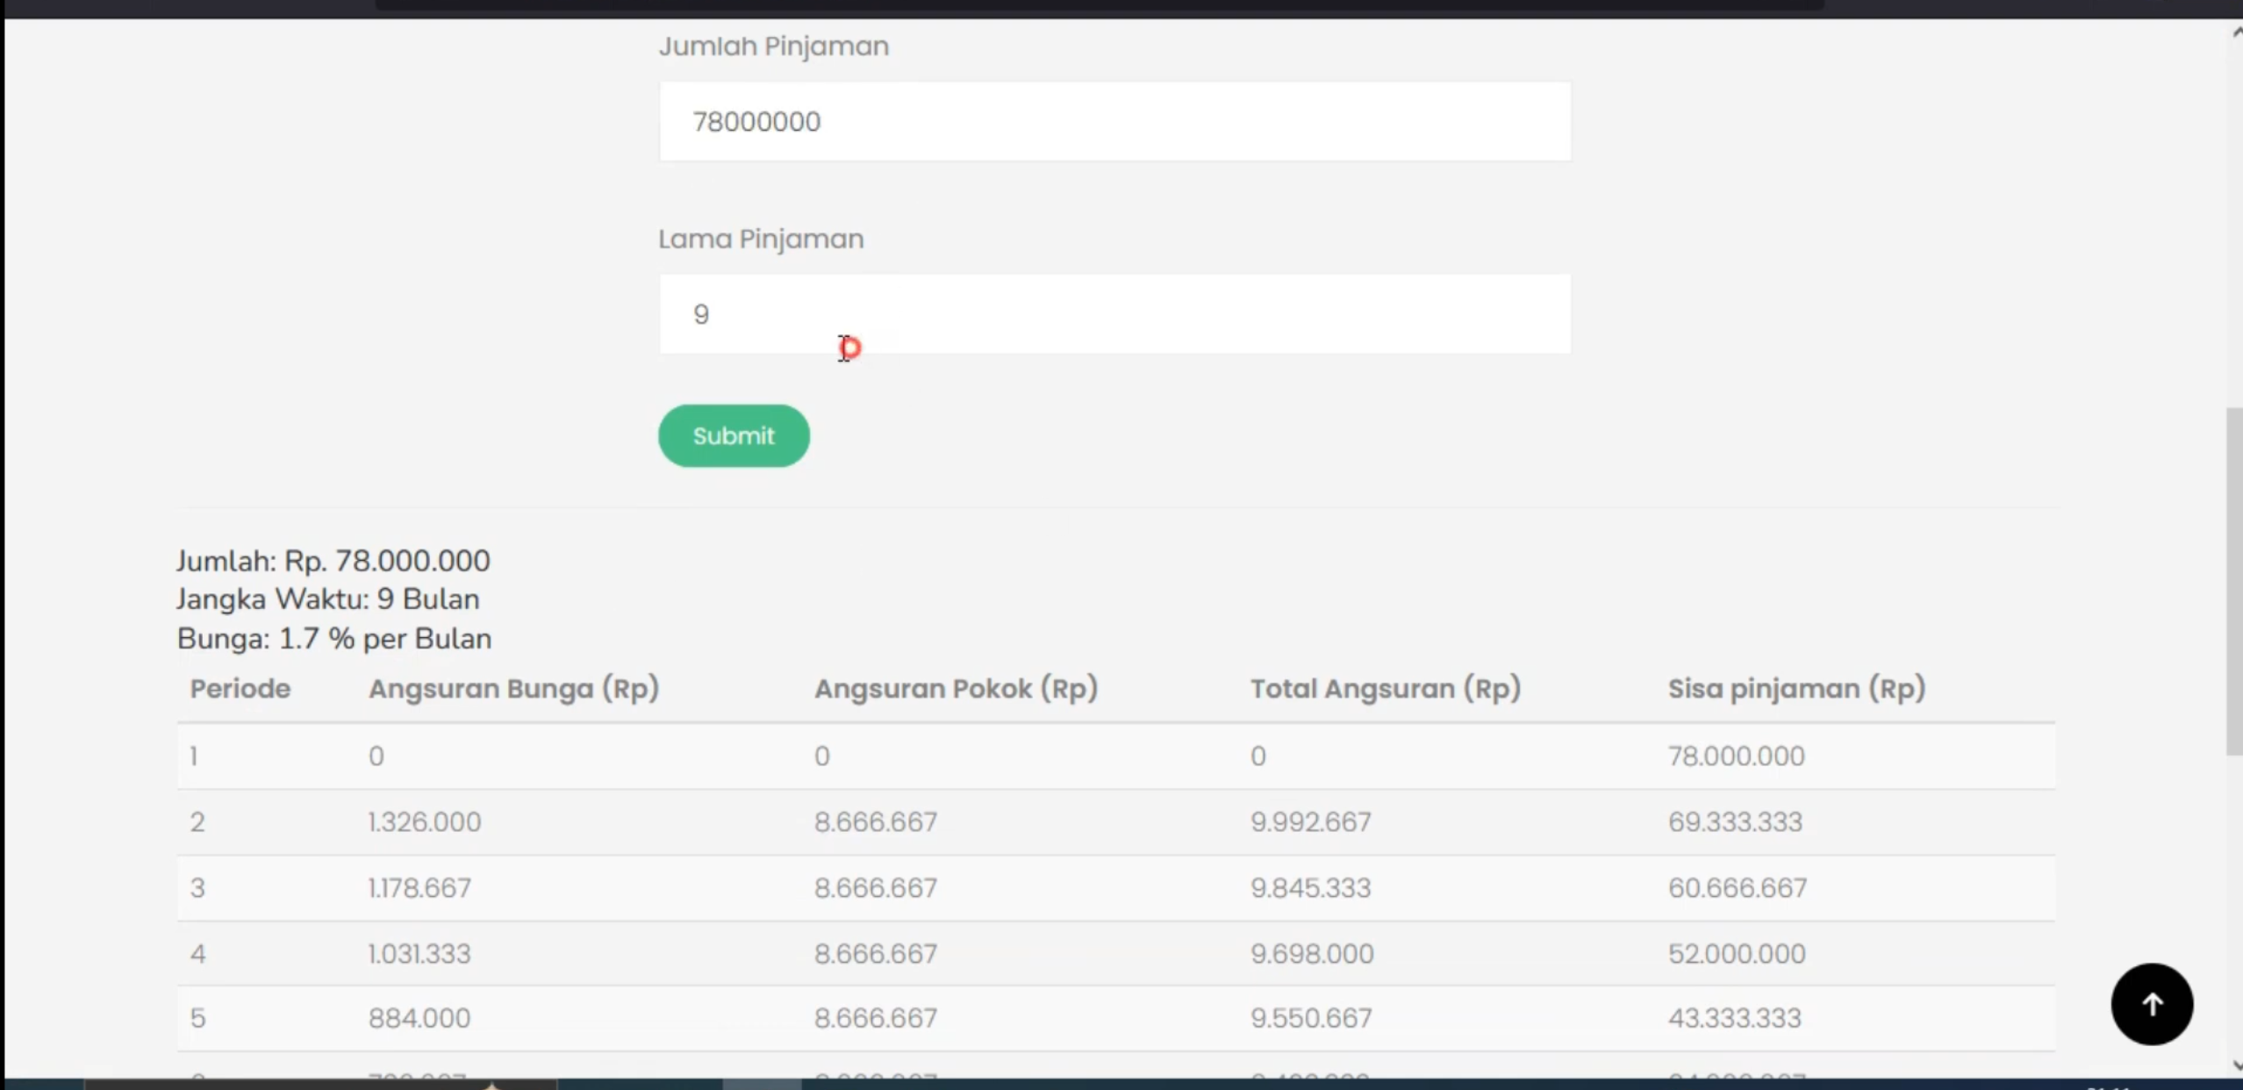Image resolution: width=2243 pixels, height=1090 pixels.
Task: Click the 'Angsuran Bunga (Rp)' column header
Action: (x=513, y=689)
